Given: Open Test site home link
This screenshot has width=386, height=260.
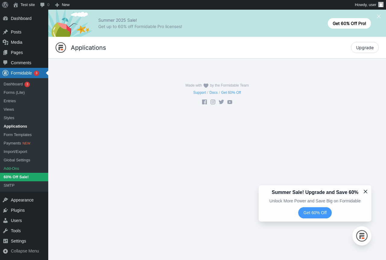Looking at the screenshot, I should coord(24,5).
